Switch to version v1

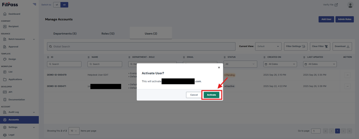57,5
